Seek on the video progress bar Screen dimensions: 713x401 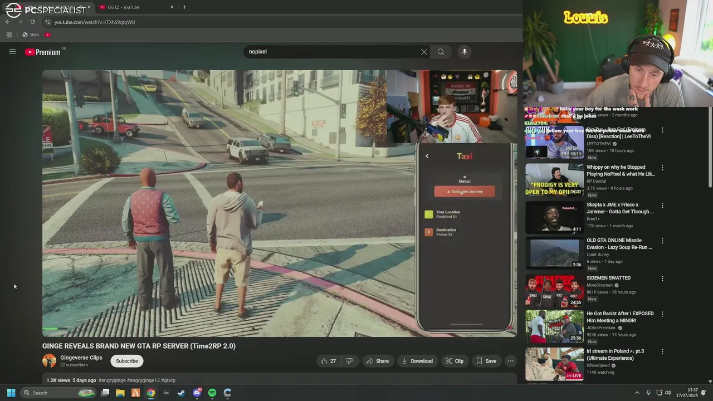[x=280, y=329]
